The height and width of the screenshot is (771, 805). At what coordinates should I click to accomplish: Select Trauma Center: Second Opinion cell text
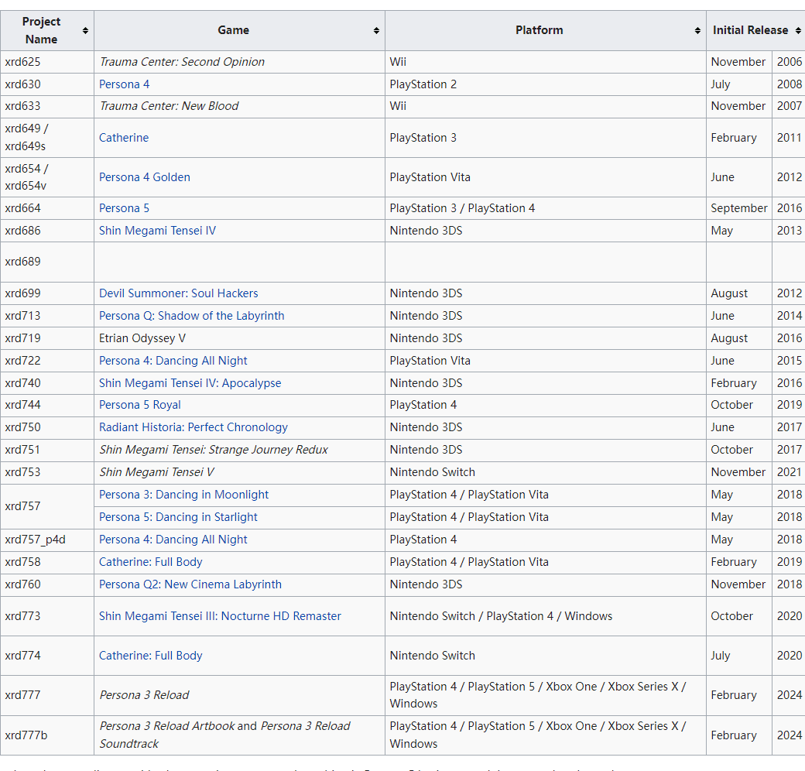point(182,62)
